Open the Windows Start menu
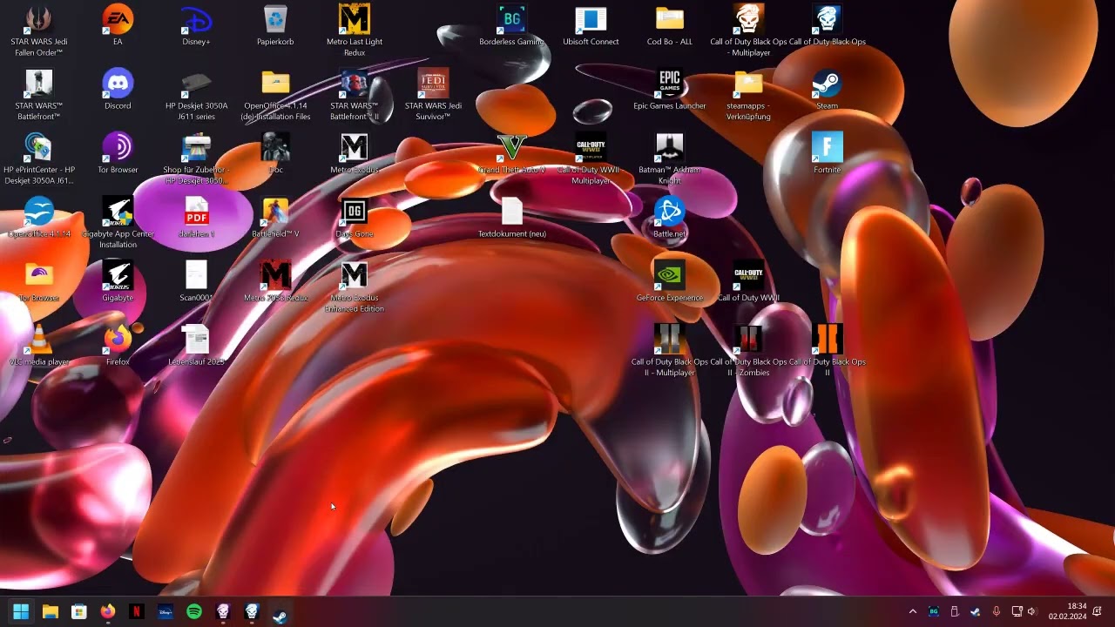Screen dimensions: 1115x627 tap(21, 611)
